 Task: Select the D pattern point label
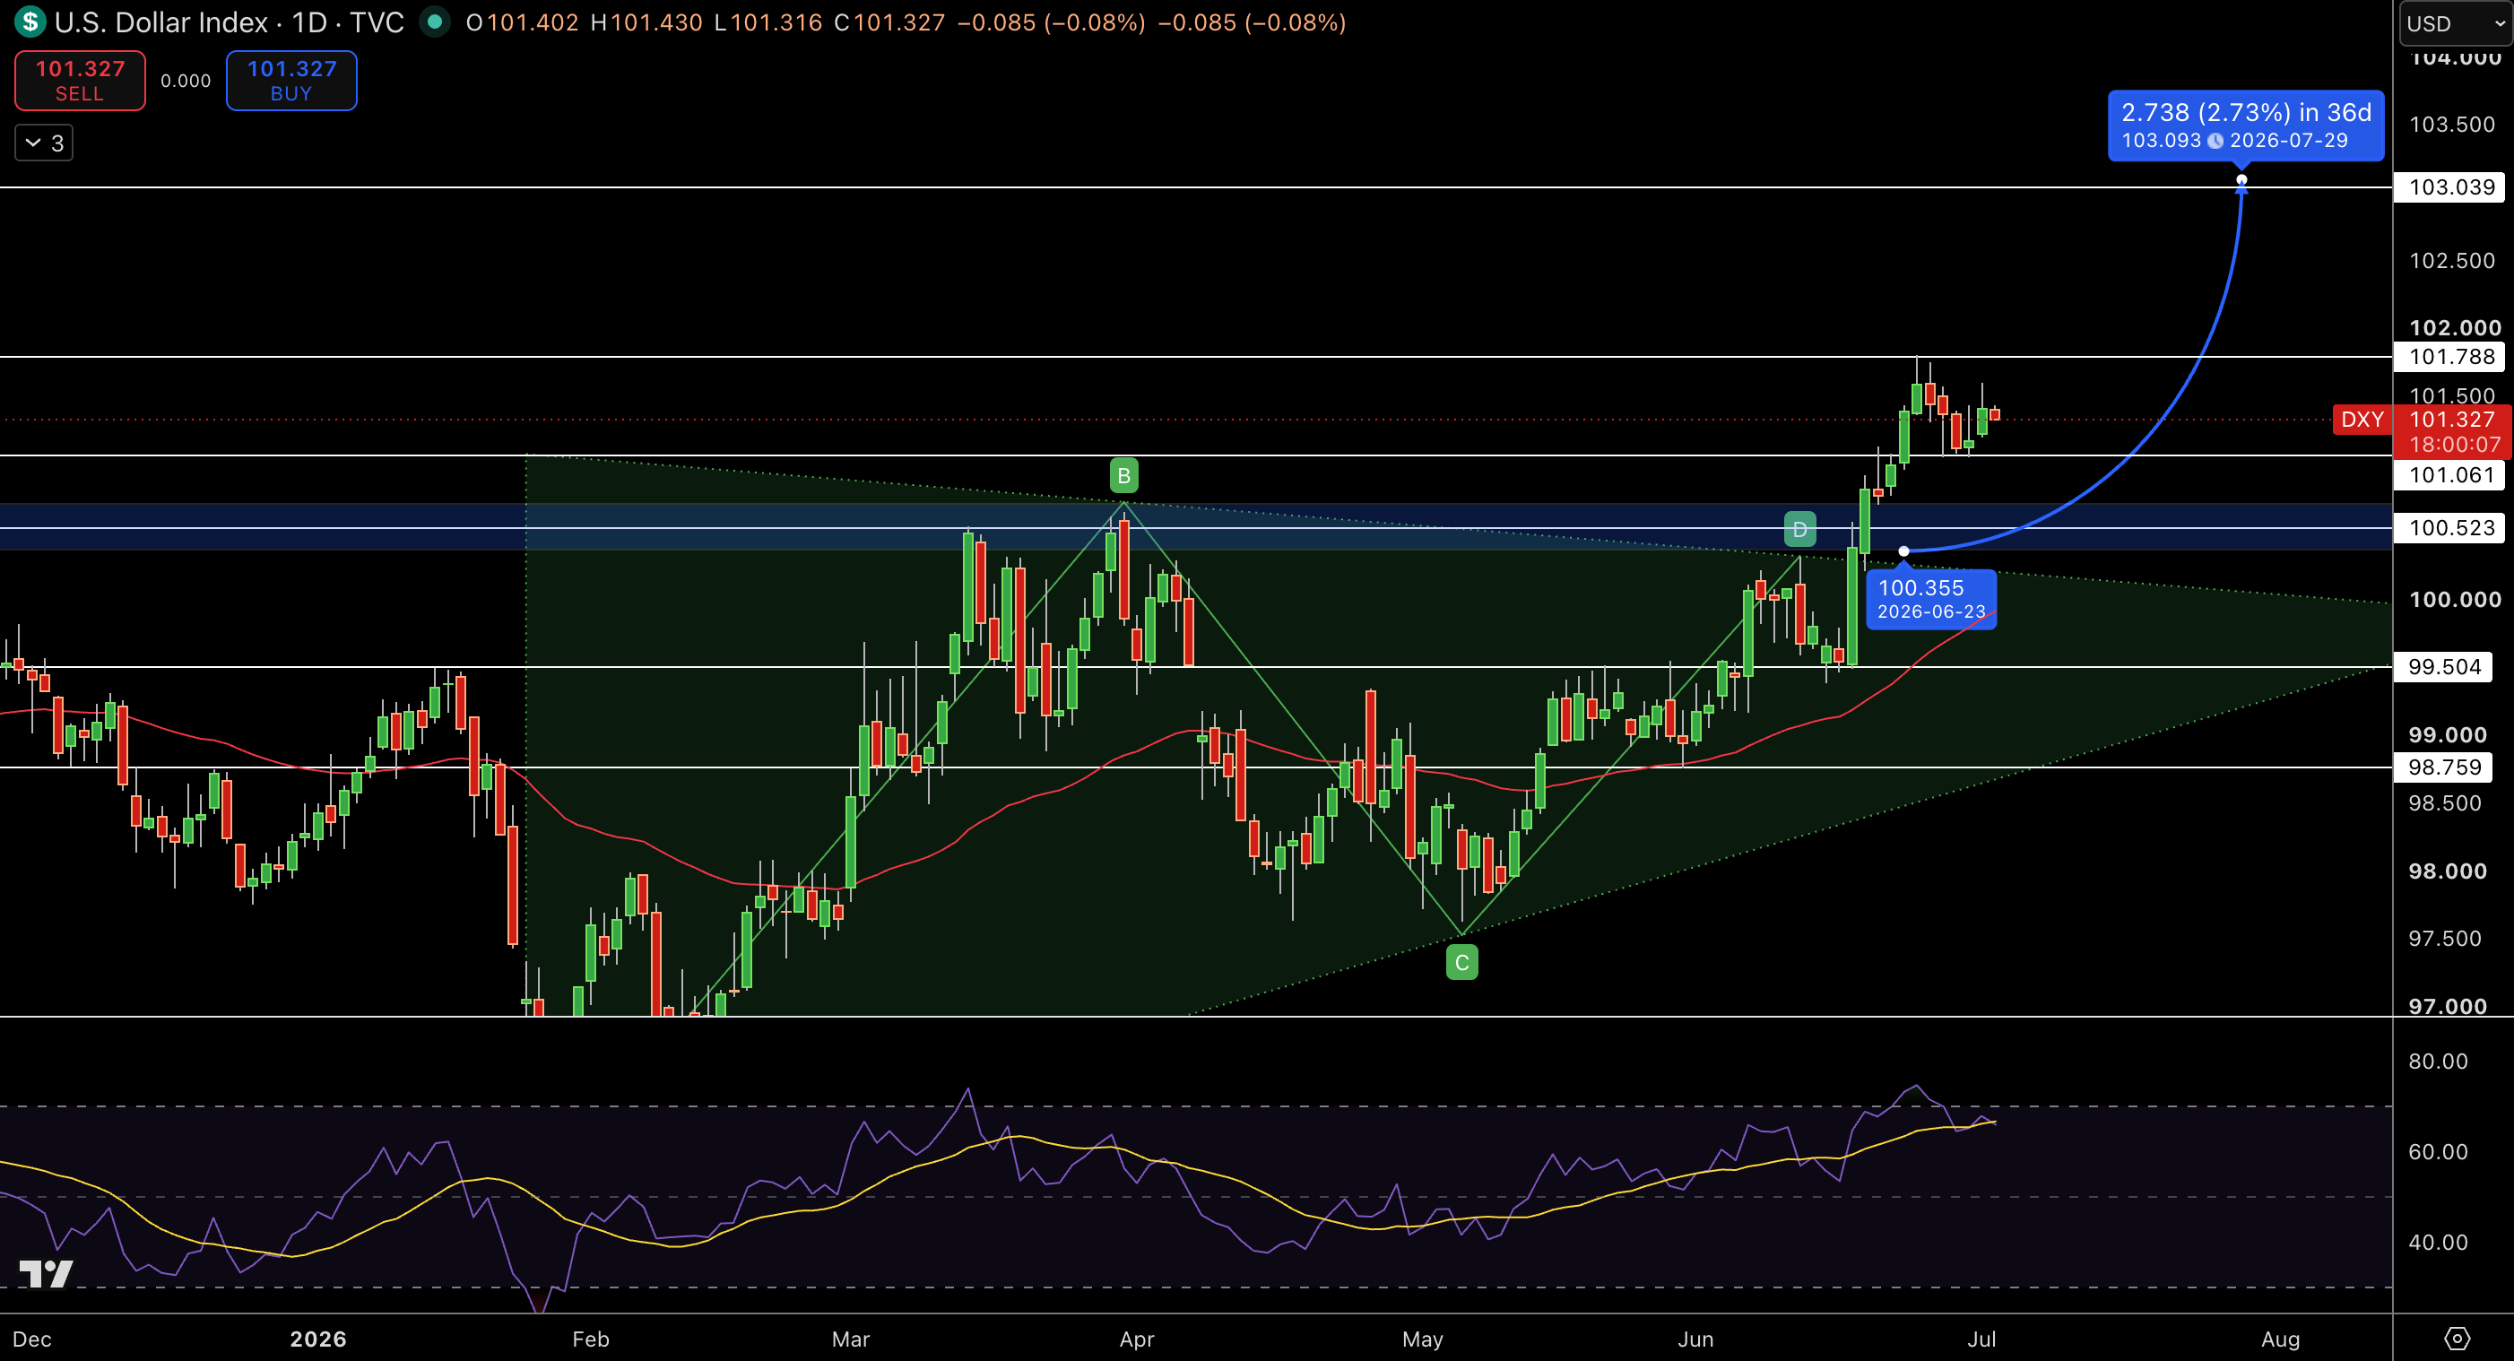(1799, 529)
